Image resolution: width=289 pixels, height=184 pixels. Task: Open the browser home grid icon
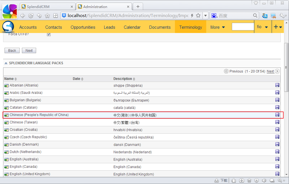point(55,16)
